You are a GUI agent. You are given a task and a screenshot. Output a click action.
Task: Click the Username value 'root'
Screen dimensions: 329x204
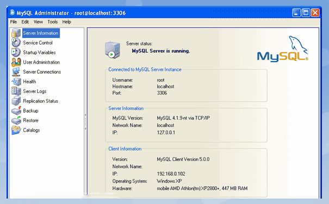(x=161, y=80)
